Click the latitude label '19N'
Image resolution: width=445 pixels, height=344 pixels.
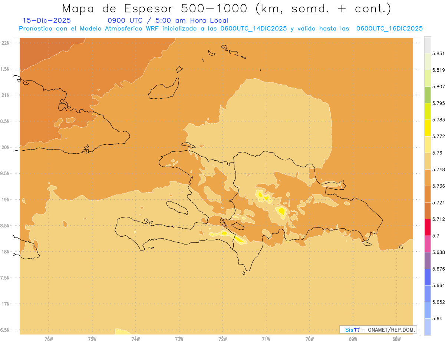click(x=6, y=199)
